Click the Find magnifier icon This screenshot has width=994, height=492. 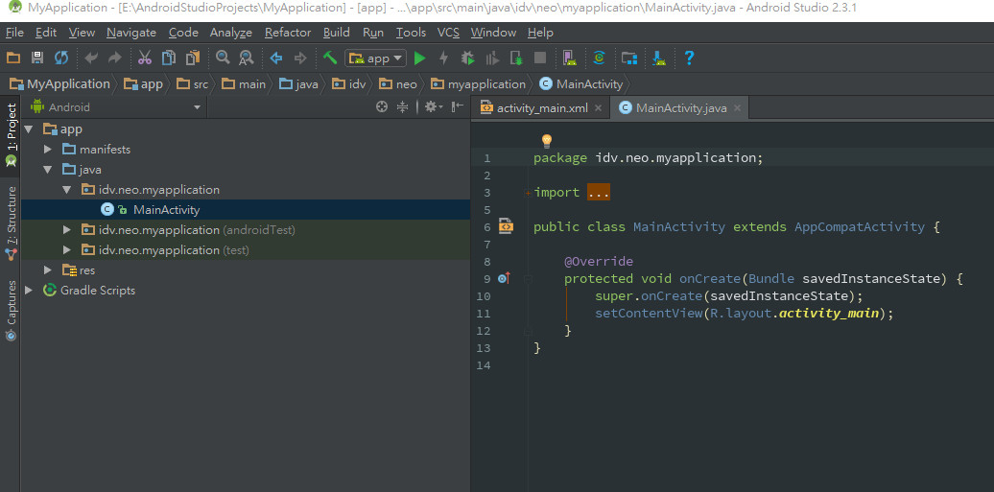223,59
